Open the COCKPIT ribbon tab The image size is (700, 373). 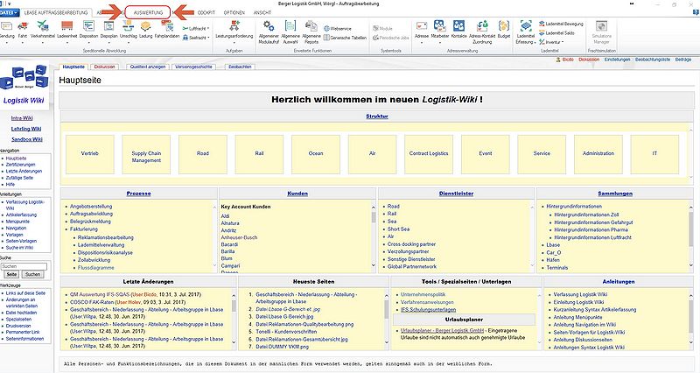[x=206, y=13]
